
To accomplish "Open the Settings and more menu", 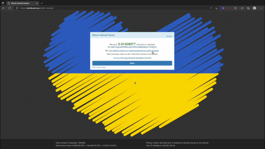I will (261, 8).
